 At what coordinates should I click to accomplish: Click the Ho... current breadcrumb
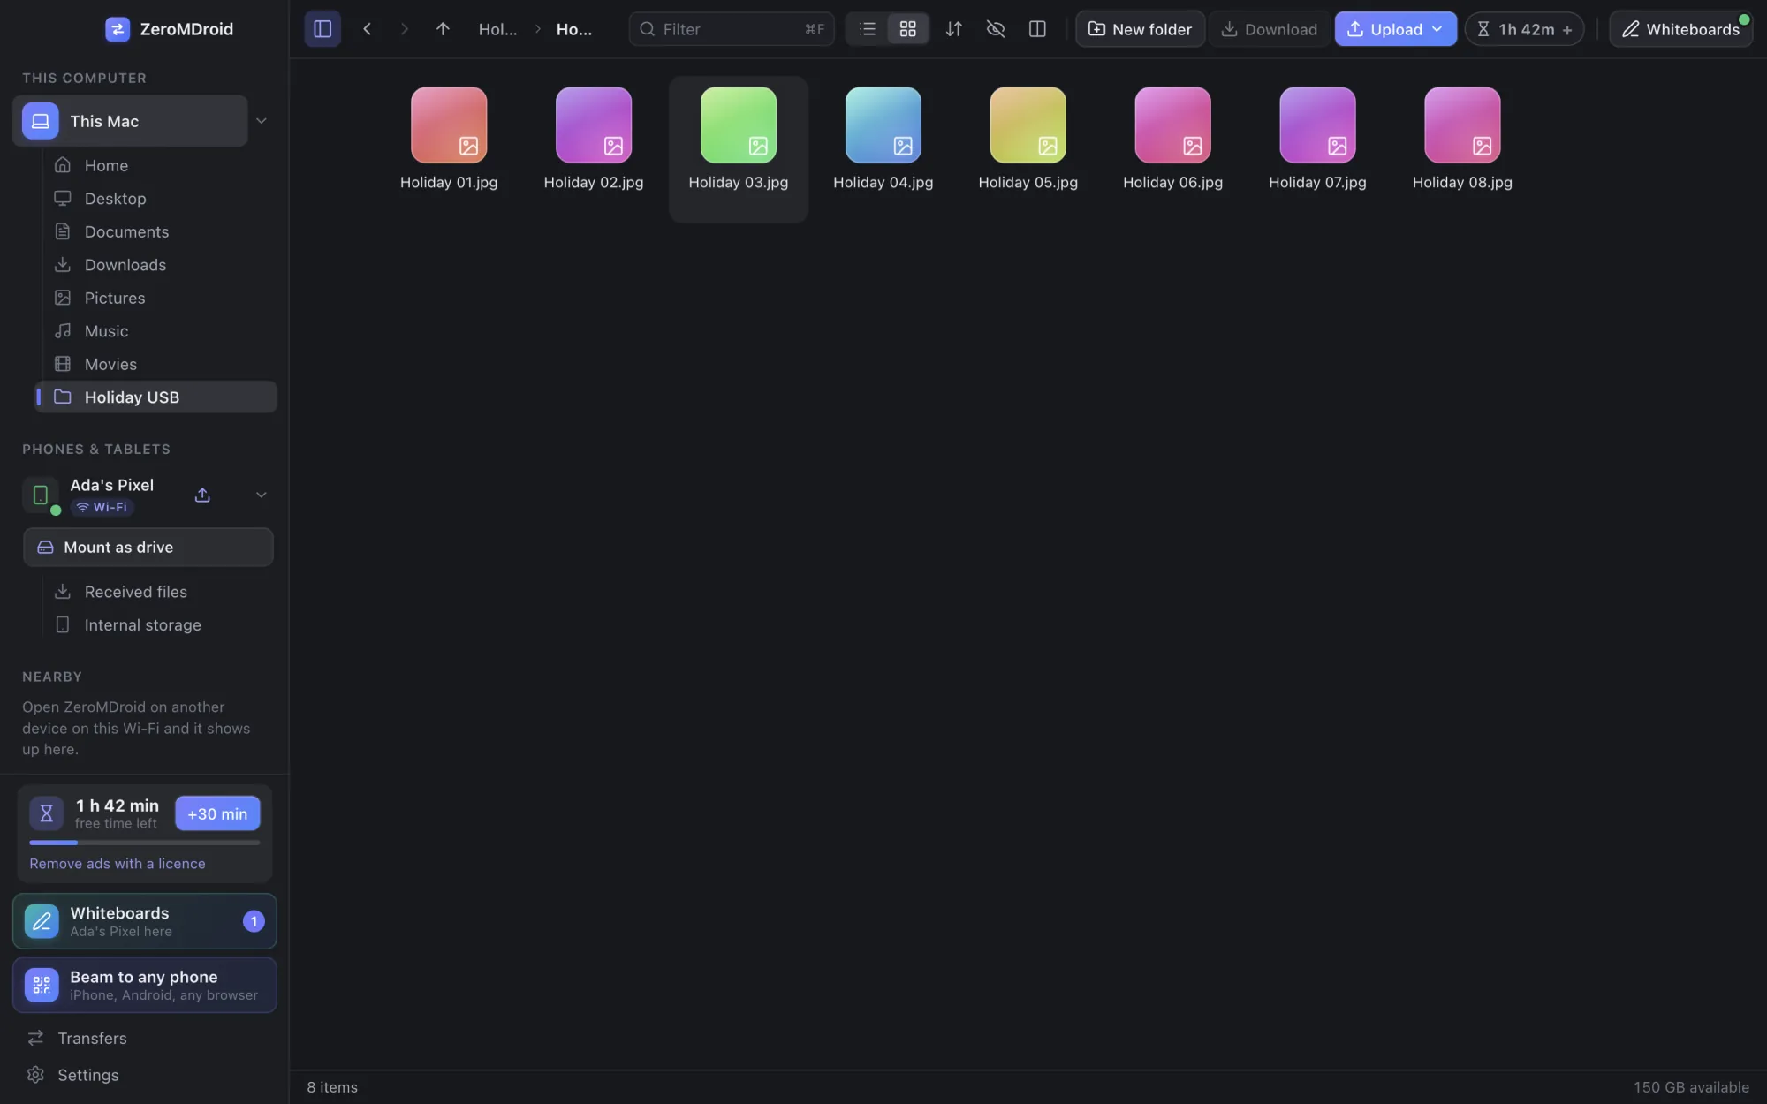click(574, 29)
